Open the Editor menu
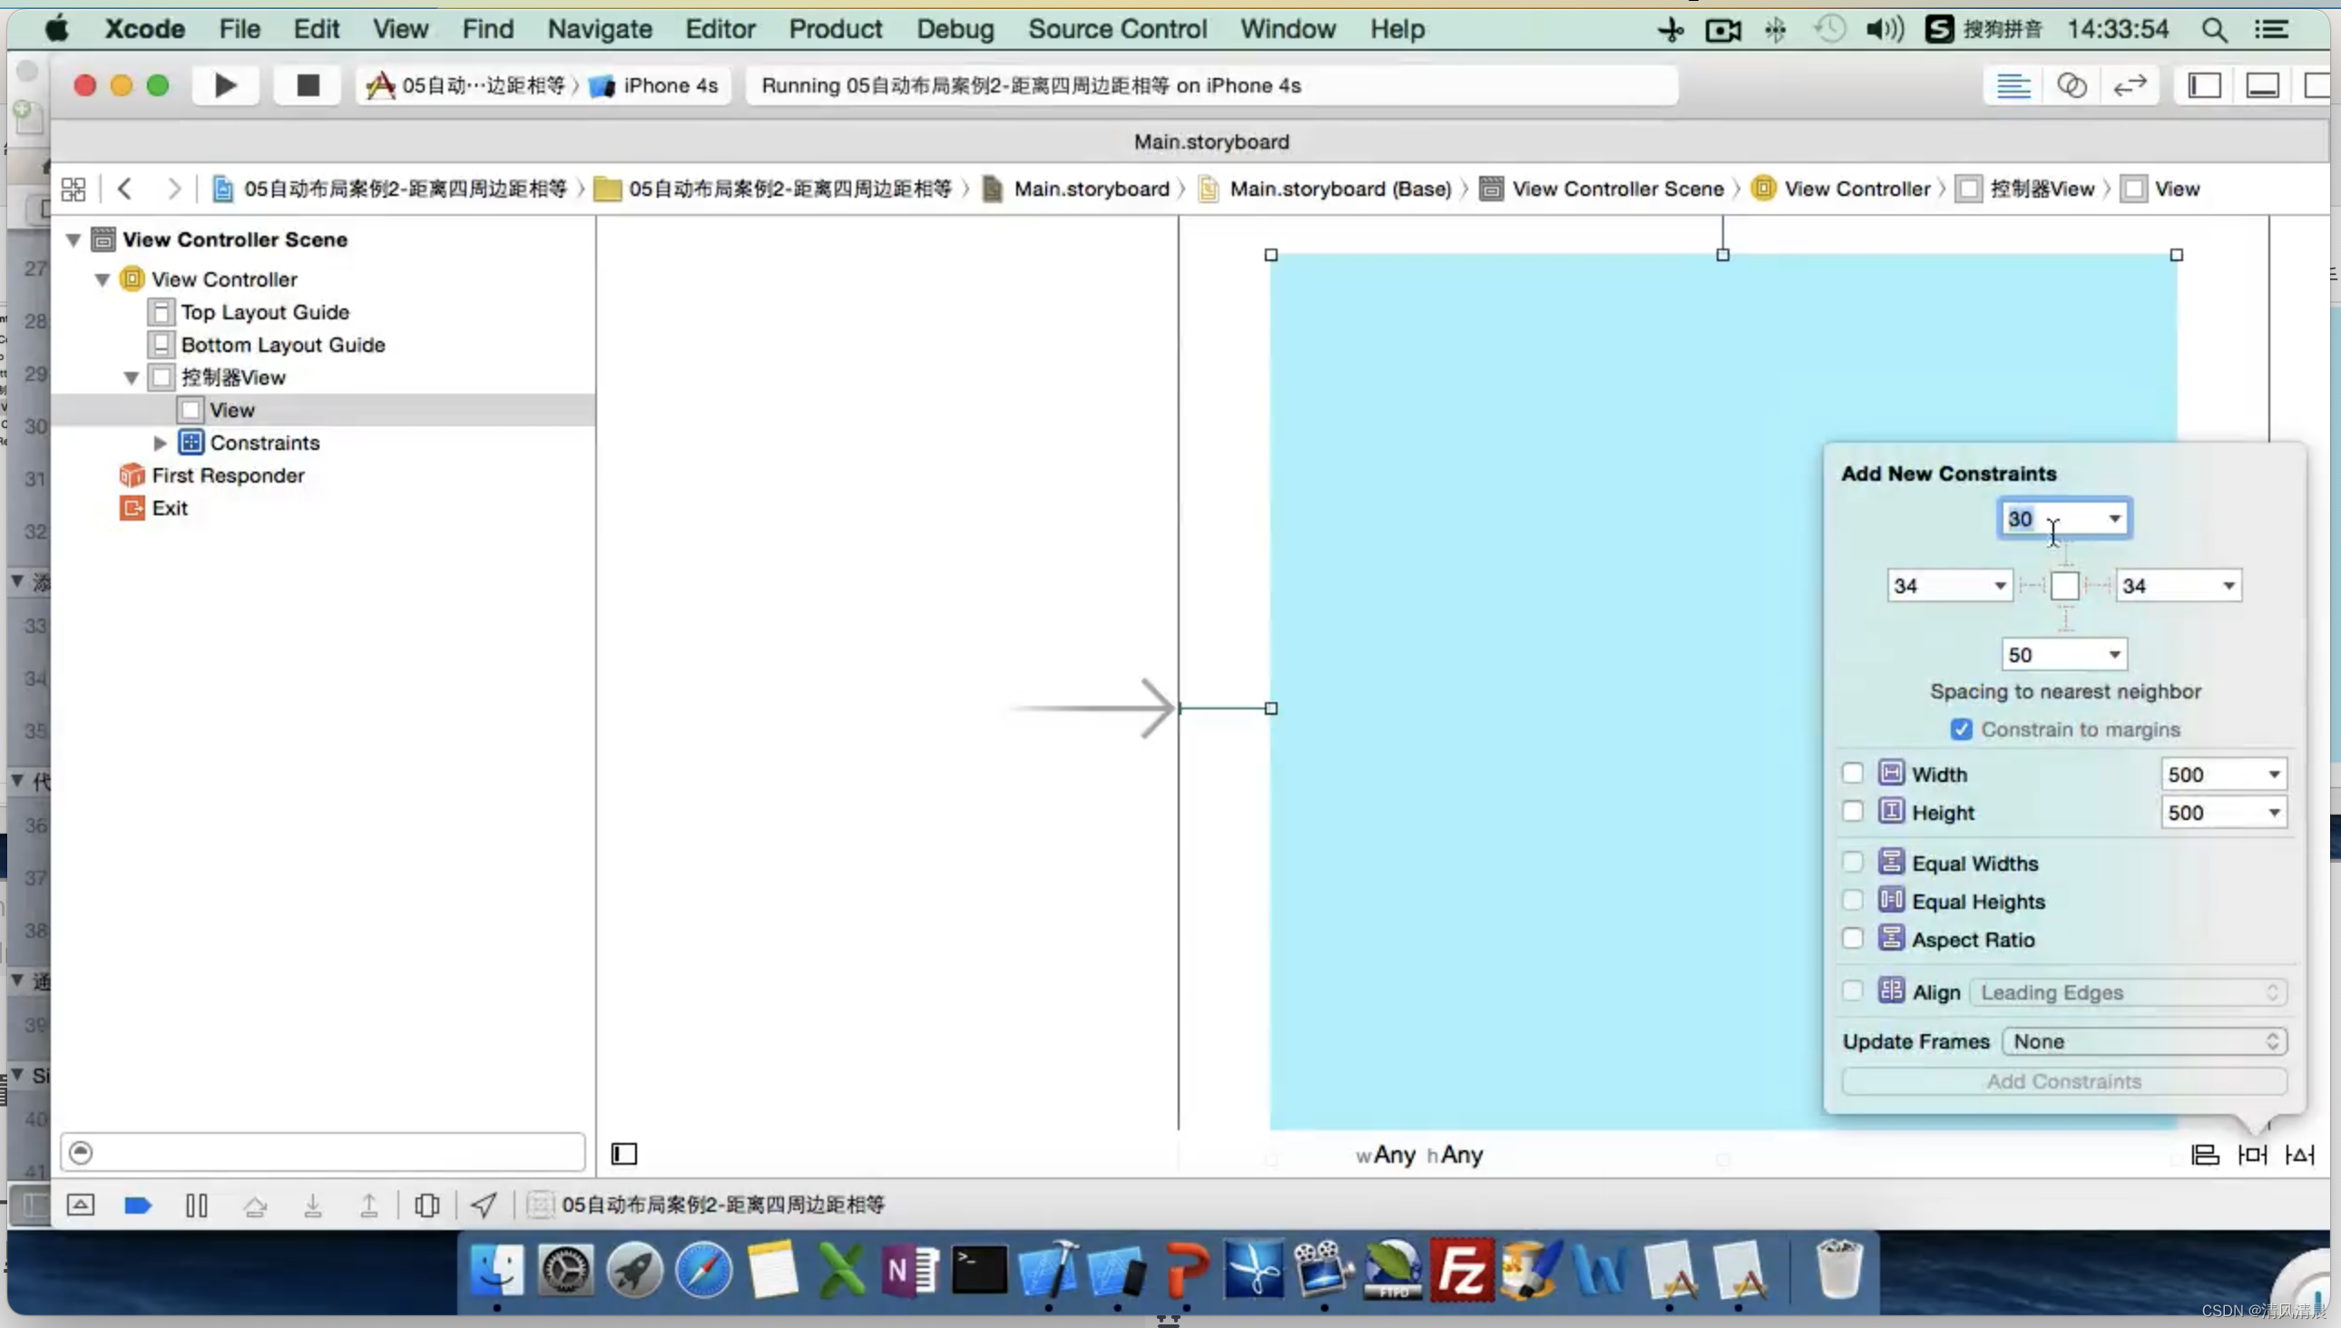The height and width of the screenshot is (1328, 2341). (720, 29)
